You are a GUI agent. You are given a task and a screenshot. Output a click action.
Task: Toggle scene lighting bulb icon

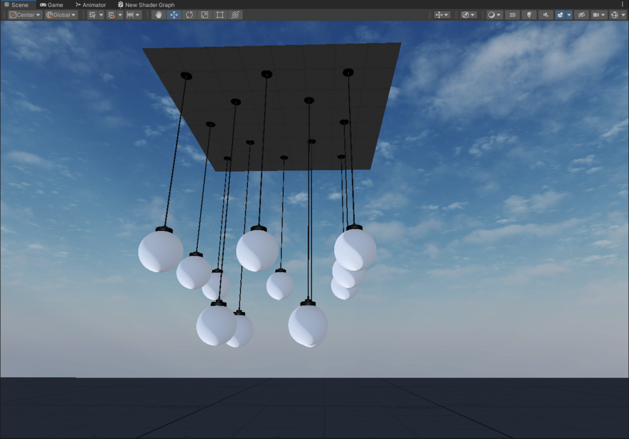coord(529,15)
